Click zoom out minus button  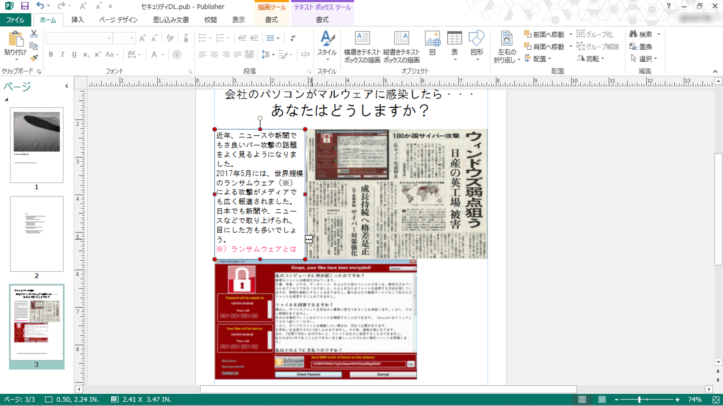coord(616,399)
